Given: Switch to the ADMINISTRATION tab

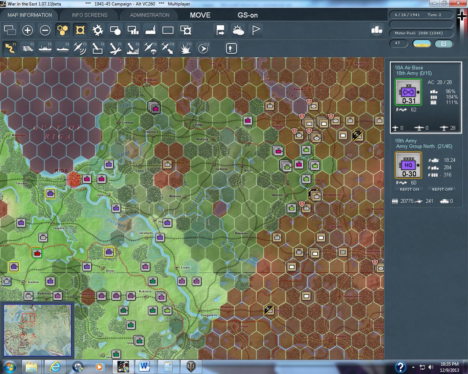Looking at the screenshot, I should click(x=150, y=15).
